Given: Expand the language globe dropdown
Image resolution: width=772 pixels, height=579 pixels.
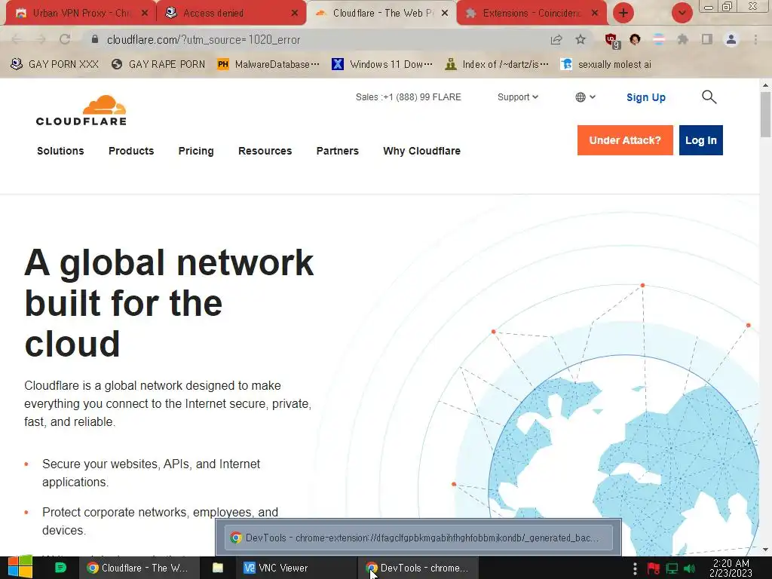Looking at the screenshot, I should [585, 97].
